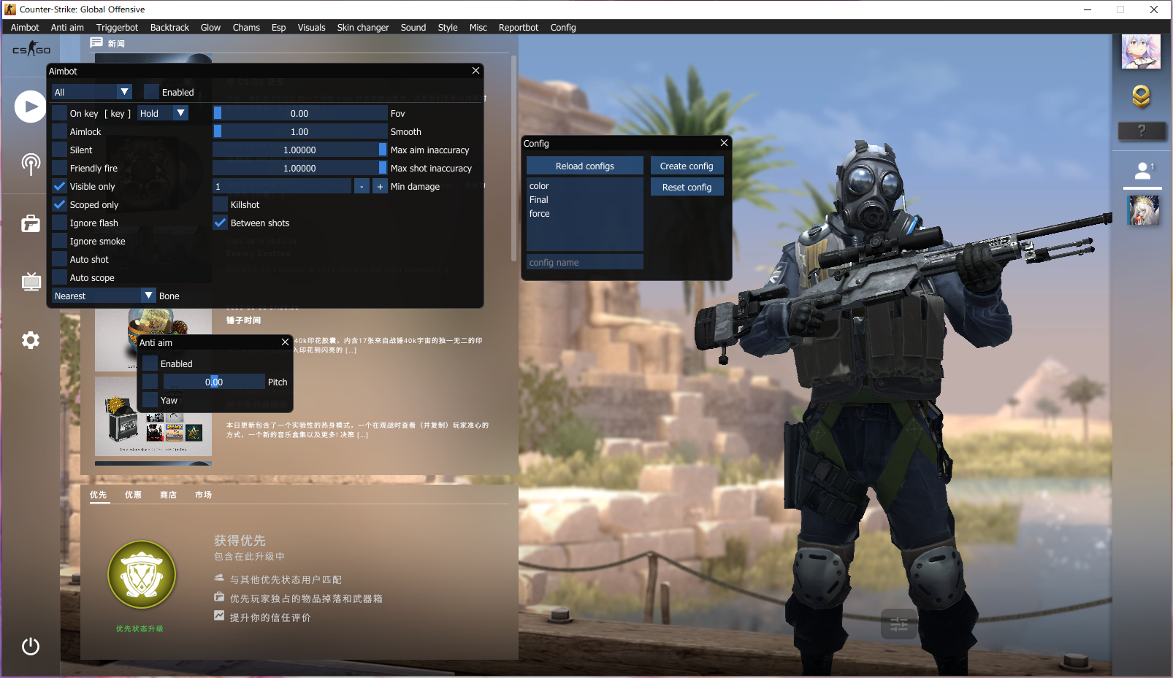Close the Anti aim window
This screenshot has height=678, width=1173.
tap(285, 342)
